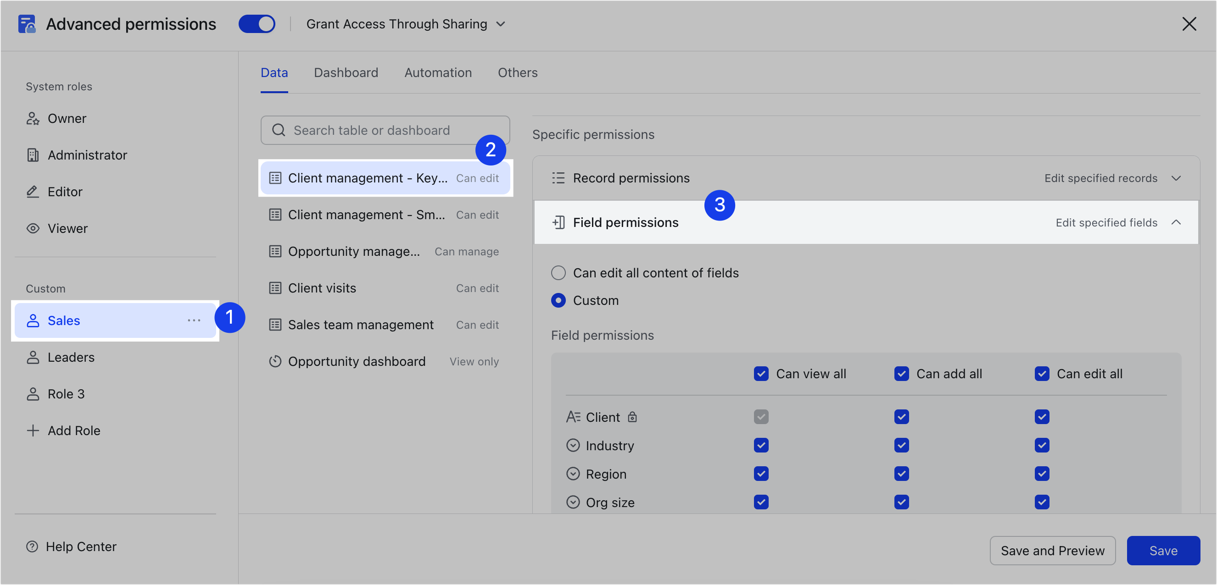Click the Help Center question icon

(x=32, y=546)
